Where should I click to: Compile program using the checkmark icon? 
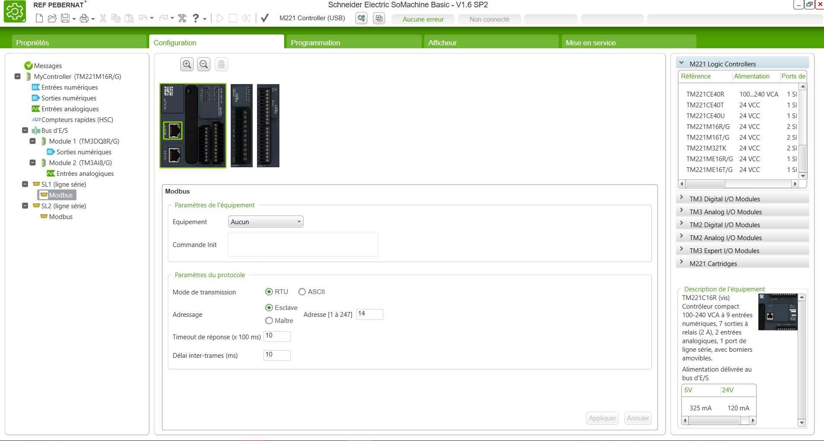tap(265, 18)
